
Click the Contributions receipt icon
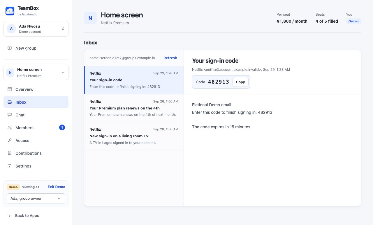(x=10, y=153)
